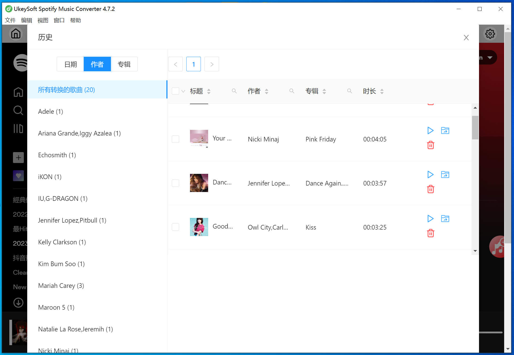Filter by Mariah Carey (3)
The width and height of the screenshot is (514, 355).
[97, 286]
